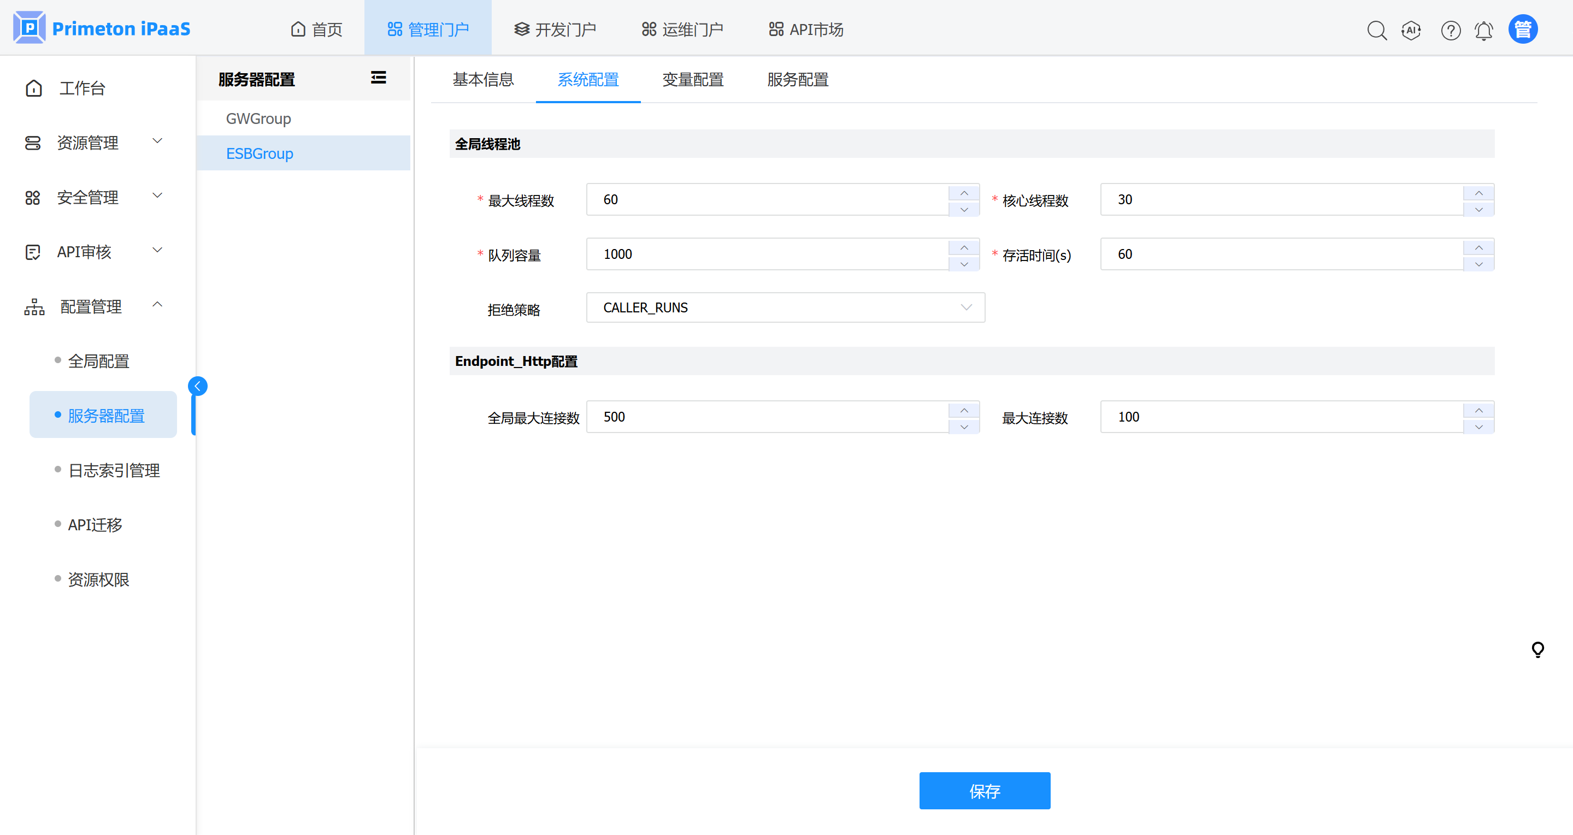The height and width of the screenshot is (835, 1573).
Task: Open the 拒绝策略 CALLER_RUNS dropdown
Action: click(785, 307)
